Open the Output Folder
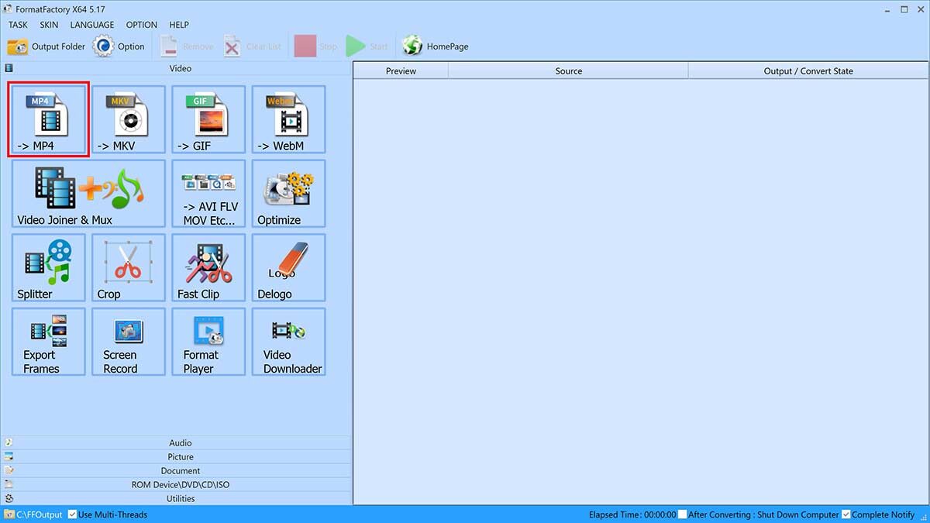The image size is (930, 523). [49, 46]
